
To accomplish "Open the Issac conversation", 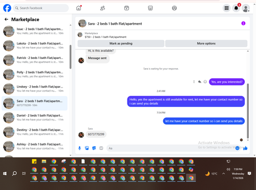I will coord(34,31).
